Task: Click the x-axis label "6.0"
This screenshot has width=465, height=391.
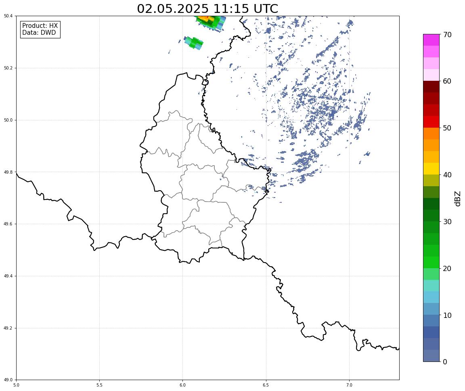Action: [183, 385]
